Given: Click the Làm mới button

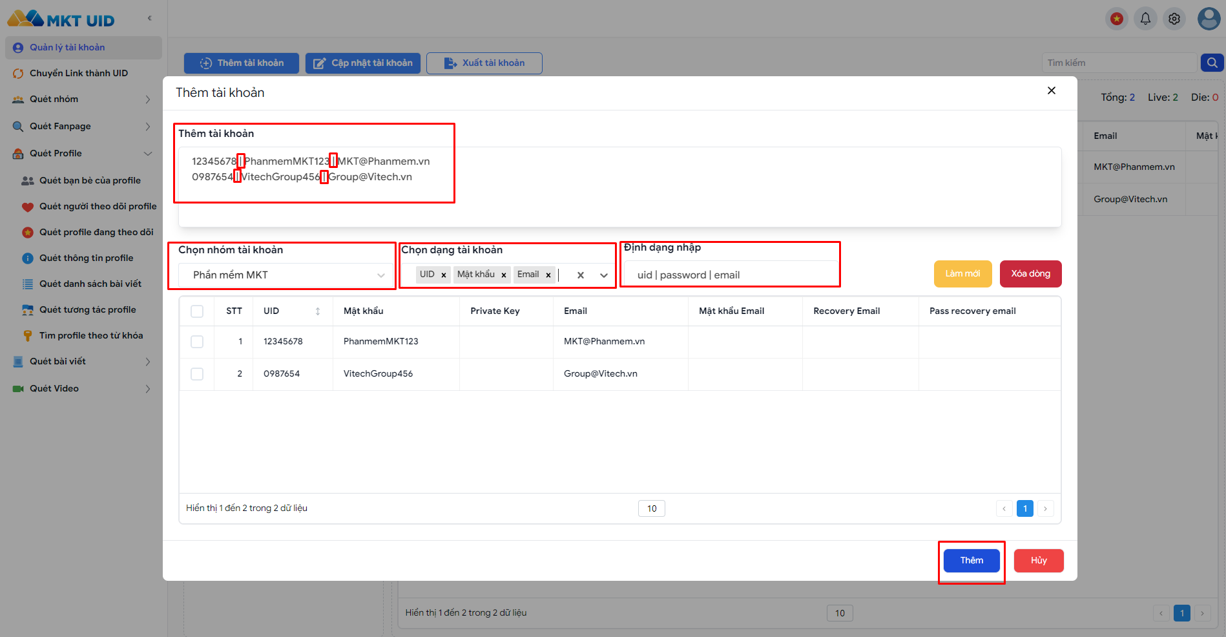Looking at the screenshot, I should click(x=962, y=274).
